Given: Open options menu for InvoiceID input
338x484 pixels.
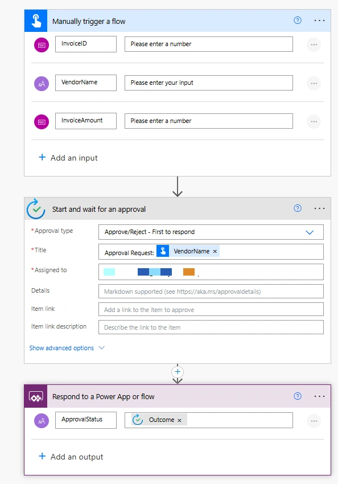Looking at the screenshot, I should click(314, 45).
